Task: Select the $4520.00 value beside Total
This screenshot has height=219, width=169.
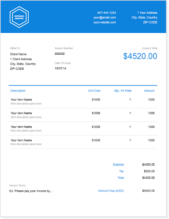Action: (148, 178)
